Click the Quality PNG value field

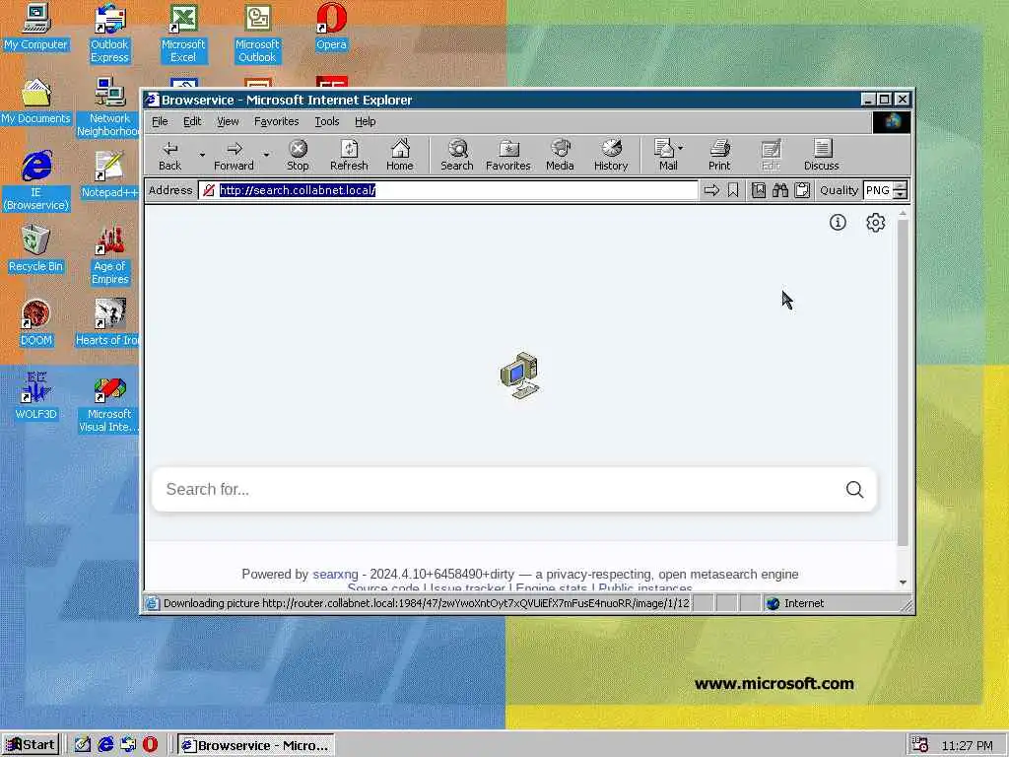click(878, 190)
